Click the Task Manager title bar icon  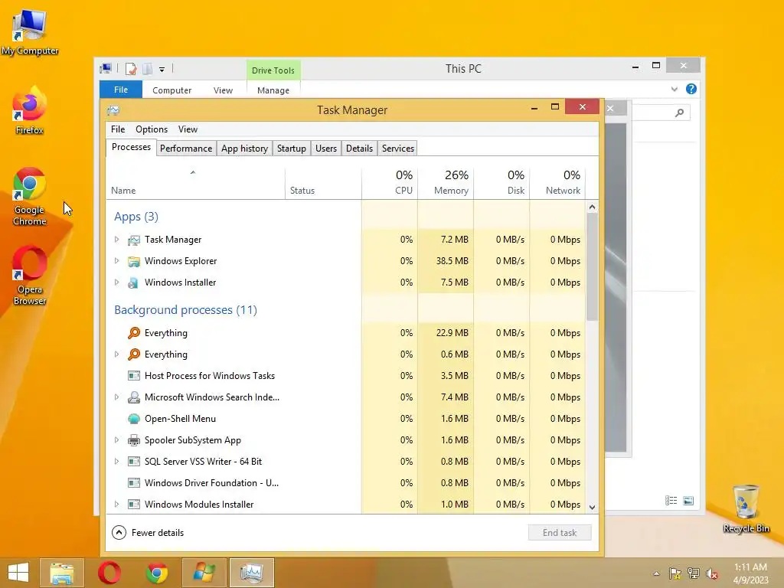coord(113,110)
